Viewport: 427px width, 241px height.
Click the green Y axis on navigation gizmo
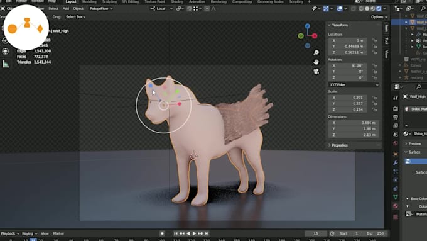(301, 36)
